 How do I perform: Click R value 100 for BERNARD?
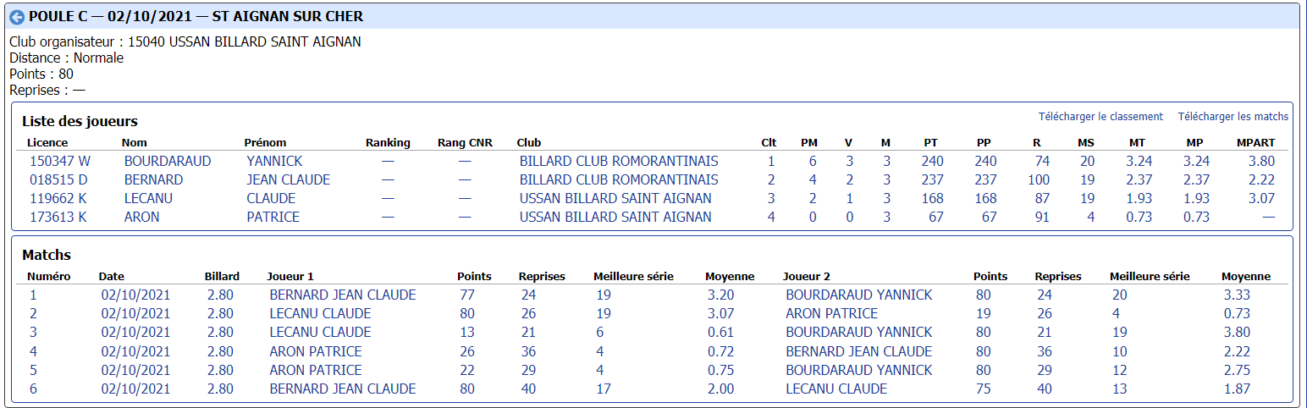tap(1039, 179)
